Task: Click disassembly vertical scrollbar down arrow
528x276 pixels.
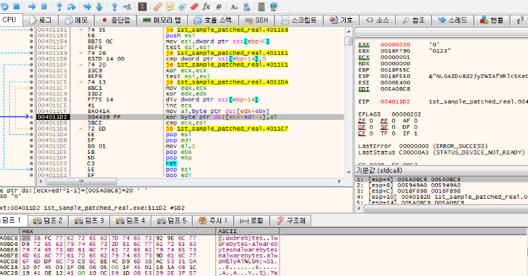Action: (348, 173)
